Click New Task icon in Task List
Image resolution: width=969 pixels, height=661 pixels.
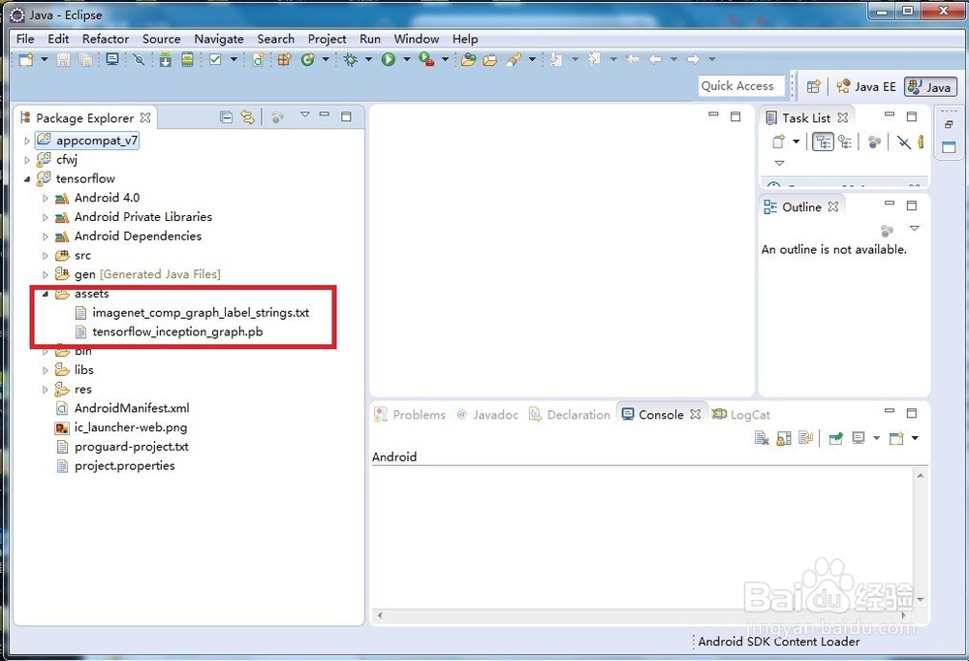(x=779, y=142)
